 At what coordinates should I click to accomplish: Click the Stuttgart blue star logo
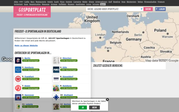pyautogui.click(x=56, y=97)
